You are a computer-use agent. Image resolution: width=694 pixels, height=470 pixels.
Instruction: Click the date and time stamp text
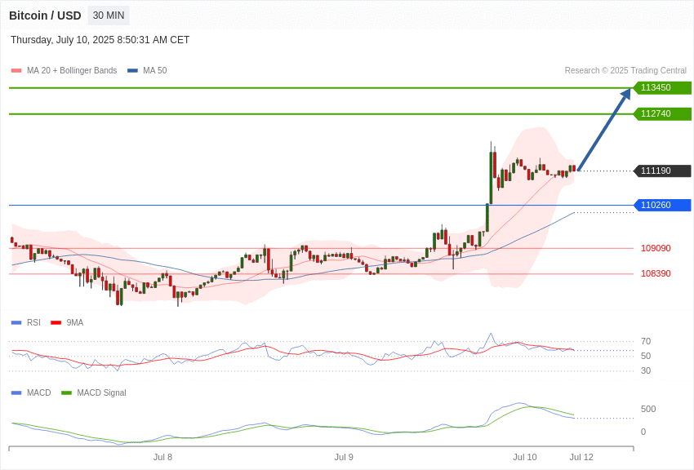pos(100,40)
